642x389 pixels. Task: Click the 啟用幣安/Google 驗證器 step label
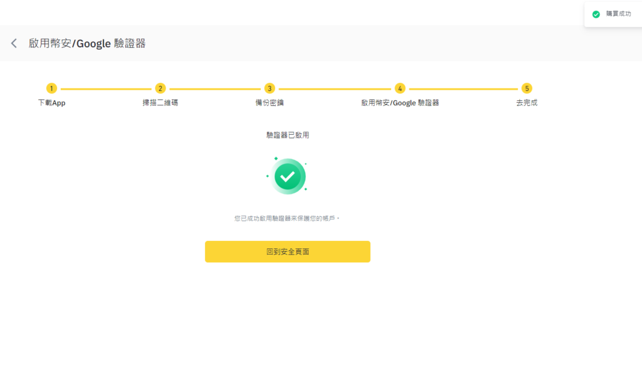399,102
